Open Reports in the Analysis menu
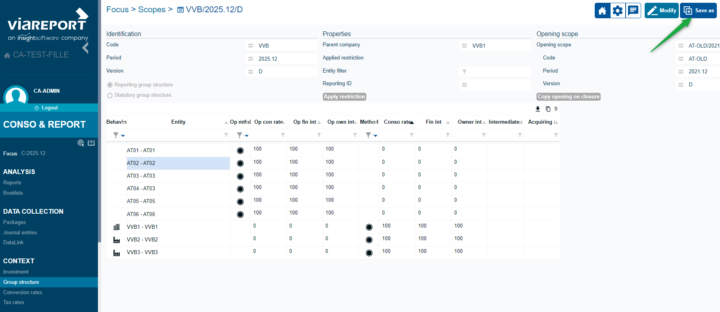 (x=12, y=183)
